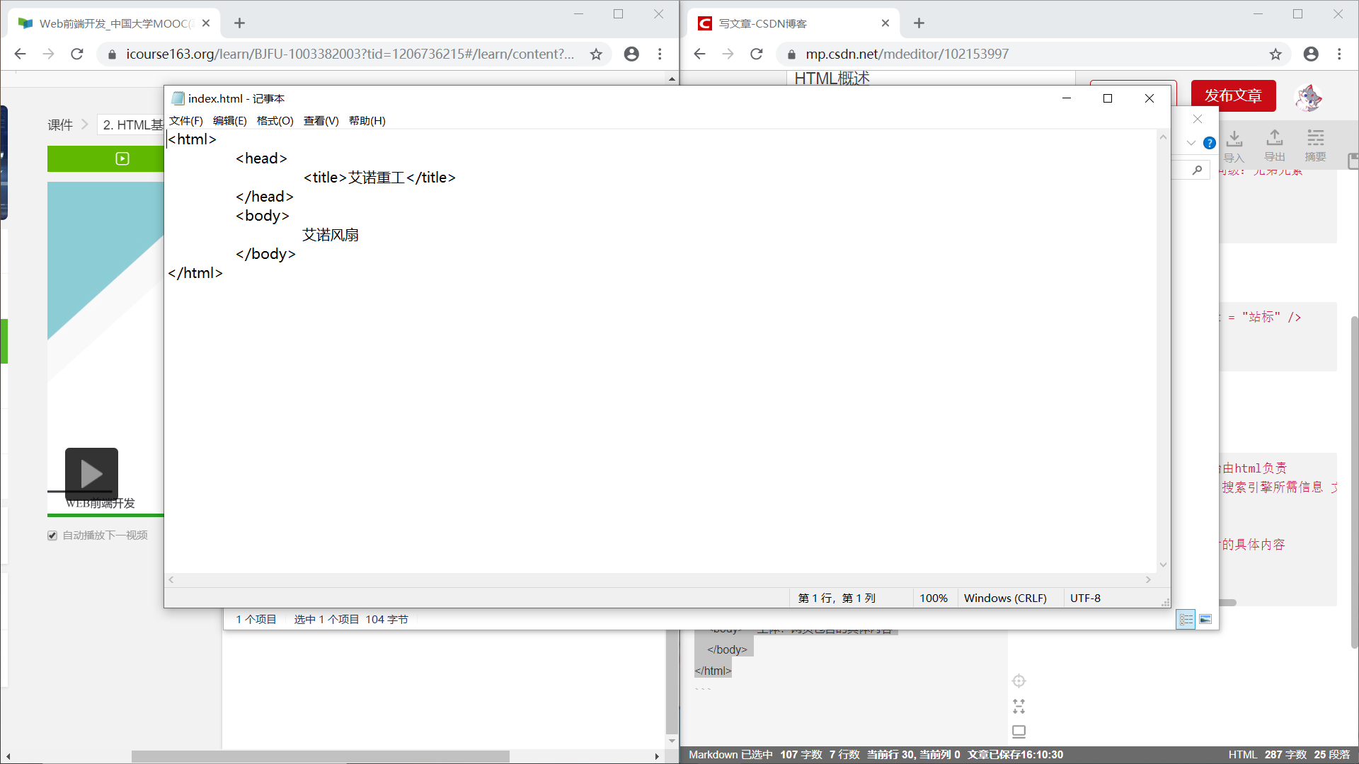
Task: Reload the icourse163 page
Action: (77, 54)
